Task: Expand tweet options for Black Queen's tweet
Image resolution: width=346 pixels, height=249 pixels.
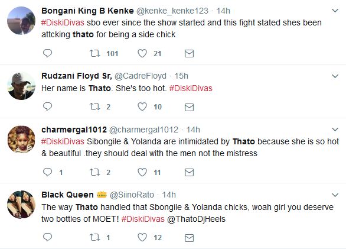Action: [x=335, y=195]
